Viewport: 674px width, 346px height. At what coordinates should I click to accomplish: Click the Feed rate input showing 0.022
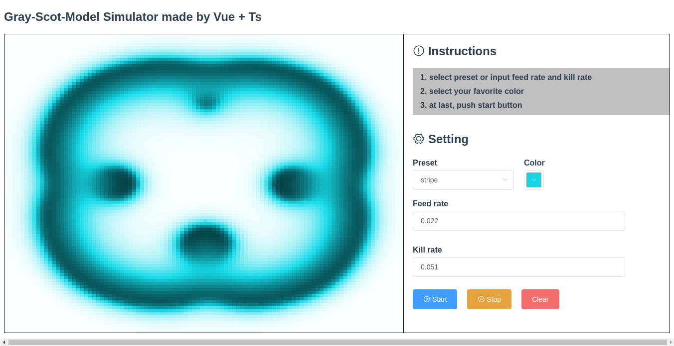coord(518,220)
